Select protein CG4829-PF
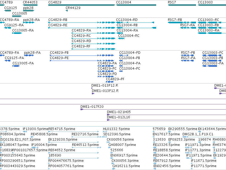This screenshot has height=170, width=226. (x=110, y=82)
